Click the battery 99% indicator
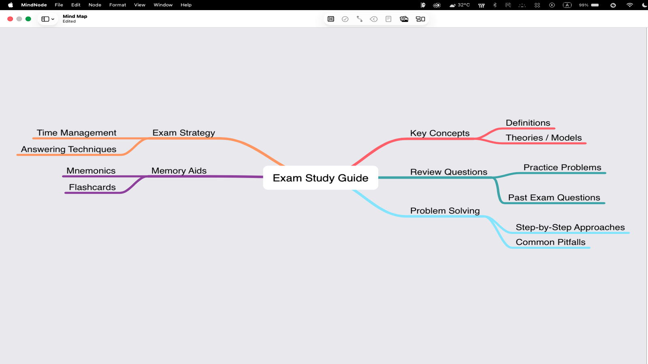 point(589,5)
